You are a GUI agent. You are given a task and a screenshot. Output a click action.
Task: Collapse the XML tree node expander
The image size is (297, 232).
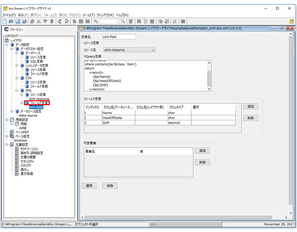pos(17,90)
